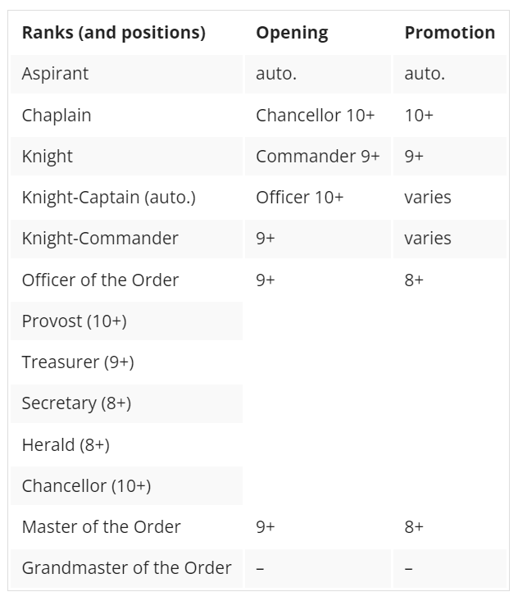Click the Chaplain row's "10+" promotion cell
The image size is (518, 601).
click(x=419, y=116)
